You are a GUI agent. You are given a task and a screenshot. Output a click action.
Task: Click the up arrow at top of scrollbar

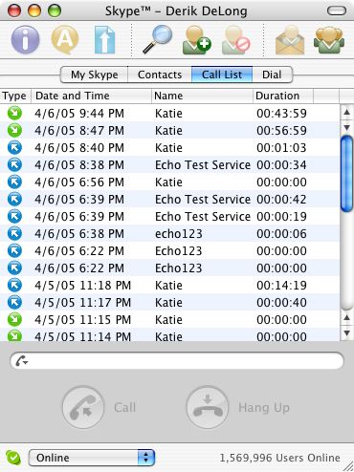pos(346,112)
